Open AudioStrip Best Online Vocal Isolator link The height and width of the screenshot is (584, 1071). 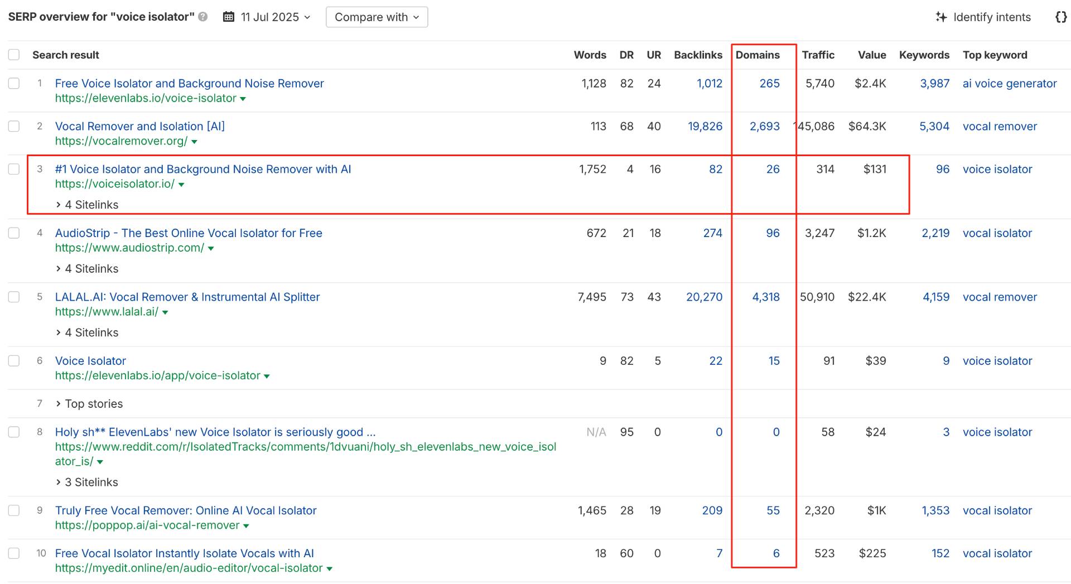[x=189, y=233]
